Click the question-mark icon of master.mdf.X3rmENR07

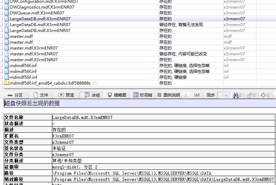coord(7,54)
